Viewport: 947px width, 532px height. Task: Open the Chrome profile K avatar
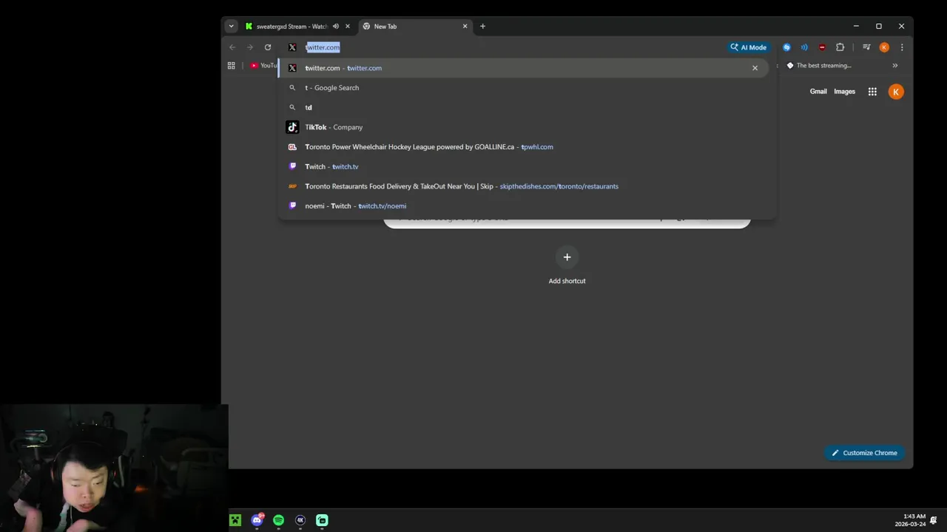coord(884,47)
